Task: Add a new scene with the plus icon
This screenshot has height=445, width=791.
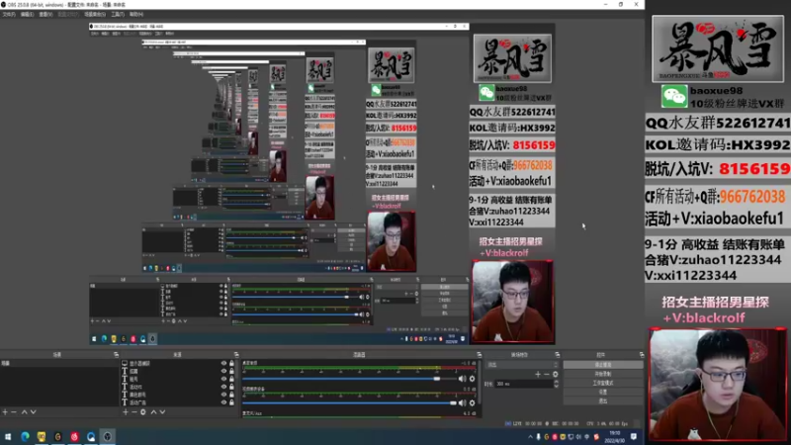Action: point(5,412)
